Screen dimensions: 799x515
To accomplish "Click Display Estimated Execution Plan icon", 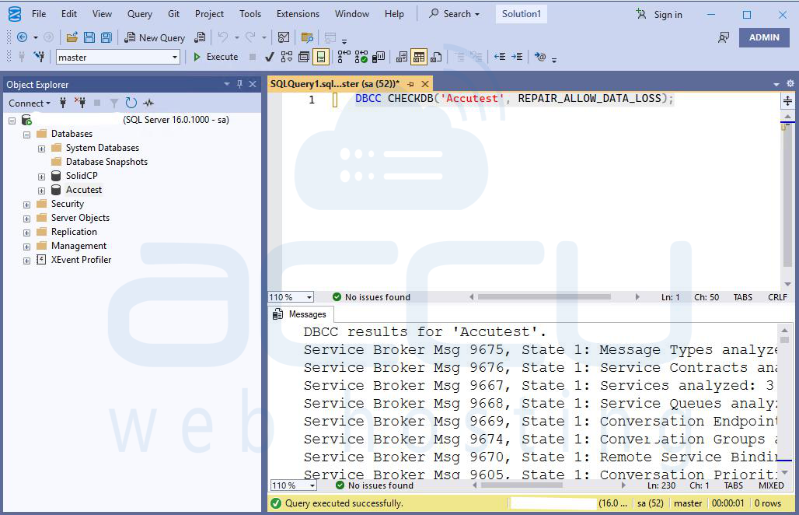I will coord(287,57).
